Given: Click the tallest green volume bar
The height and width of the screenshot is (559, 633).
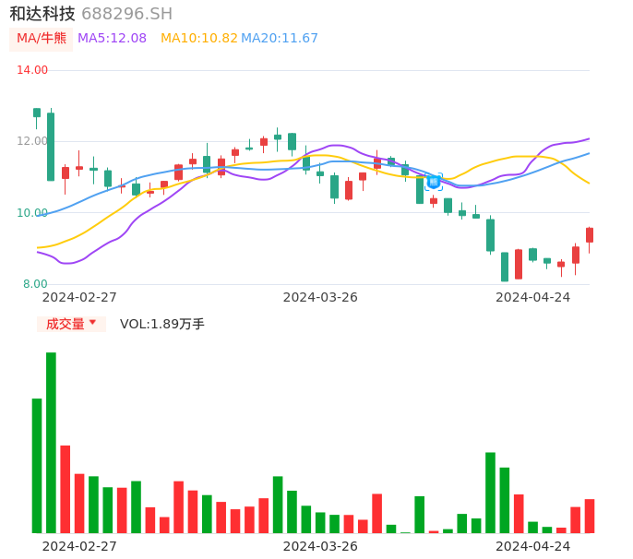Looking at the screenshot, I should (51, 443).
